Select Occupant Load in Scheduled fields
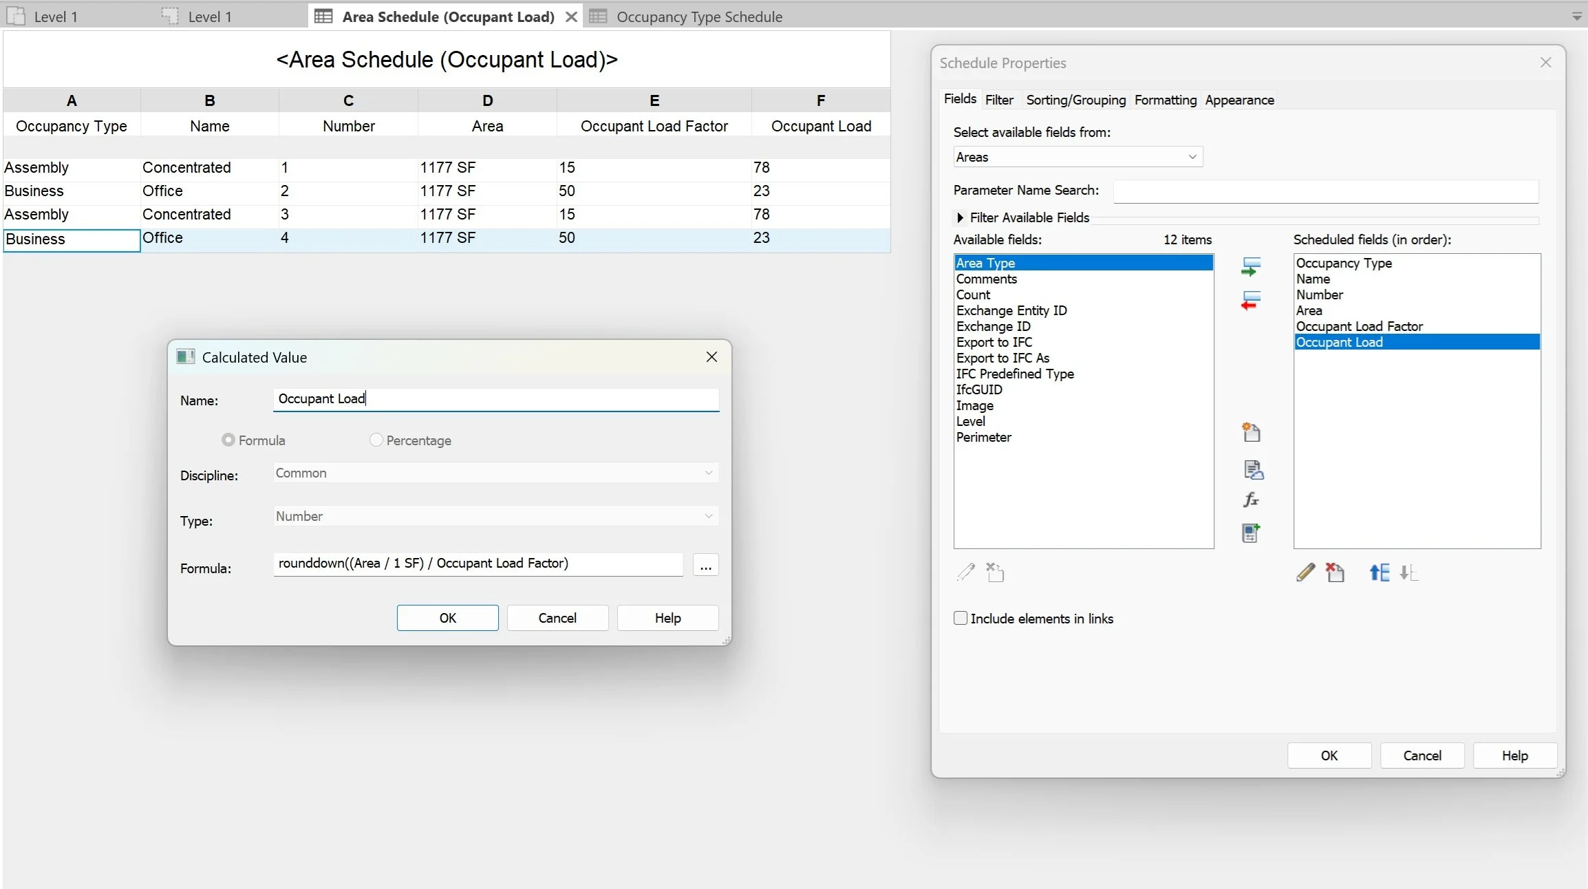This screenshot has height=889, width=1588. click(1417, 342)
